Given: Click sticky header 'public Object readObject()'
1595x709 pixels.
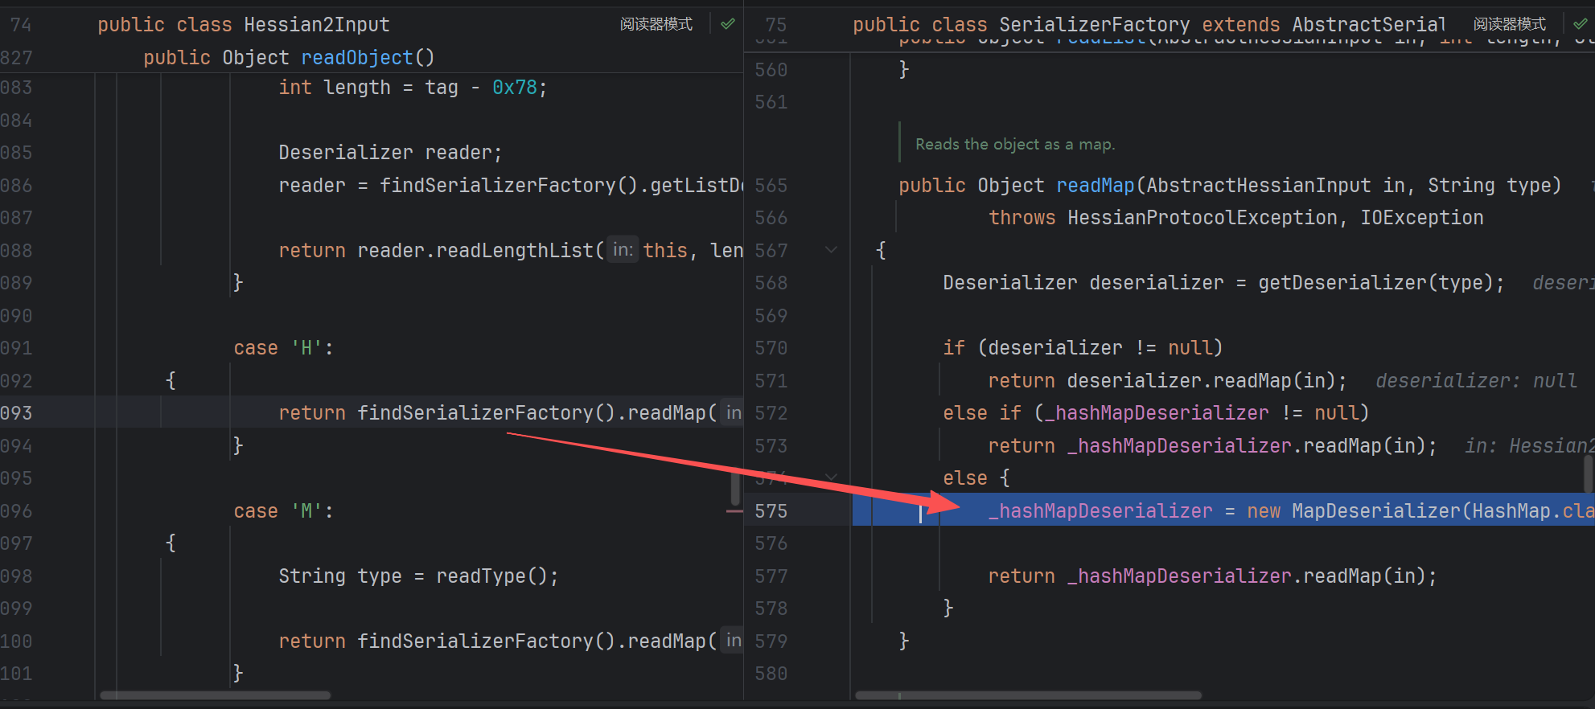Looking at the screenshot, I should [x=288, y=58].
